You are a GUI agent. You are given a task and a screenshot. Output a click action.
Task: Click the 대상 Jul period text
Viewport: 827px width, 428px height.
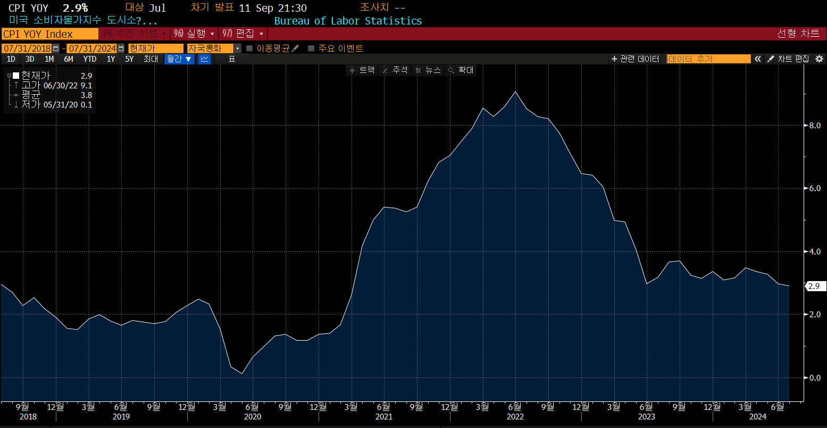point(145,8)
